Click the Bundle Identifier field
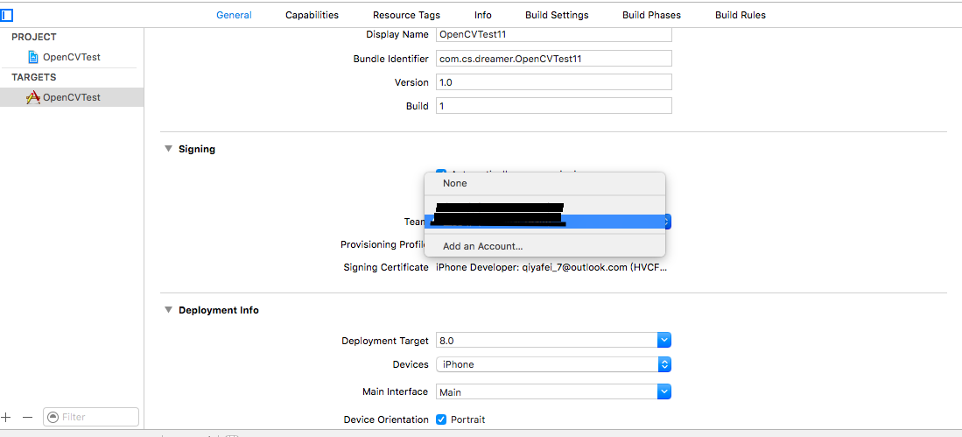Viewport: 962px width, 437px height. pos(553,59)
